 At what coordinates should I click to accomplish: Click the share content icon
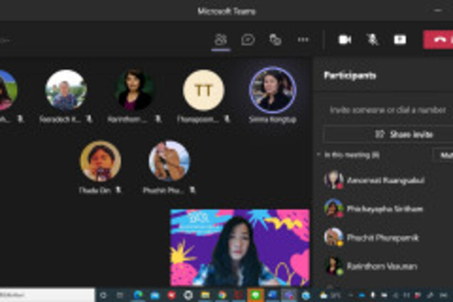tap(399, 40)
